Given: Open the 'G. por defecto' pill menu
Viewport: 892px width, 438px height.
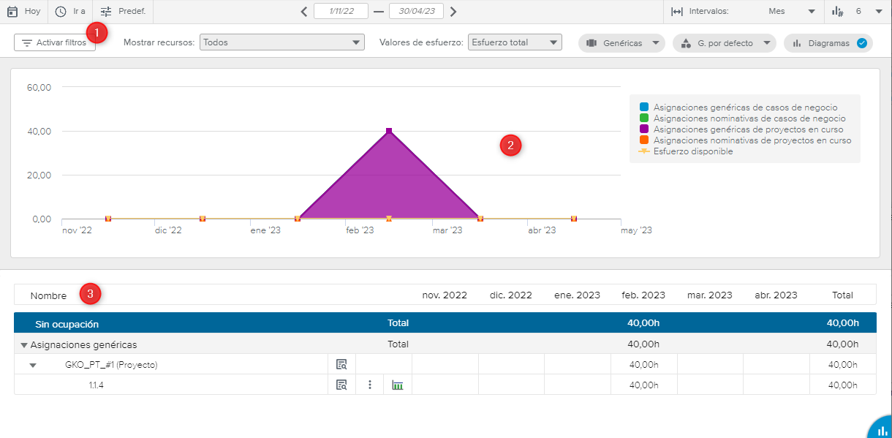Looking at the screenshot, I should click(724, 43).
